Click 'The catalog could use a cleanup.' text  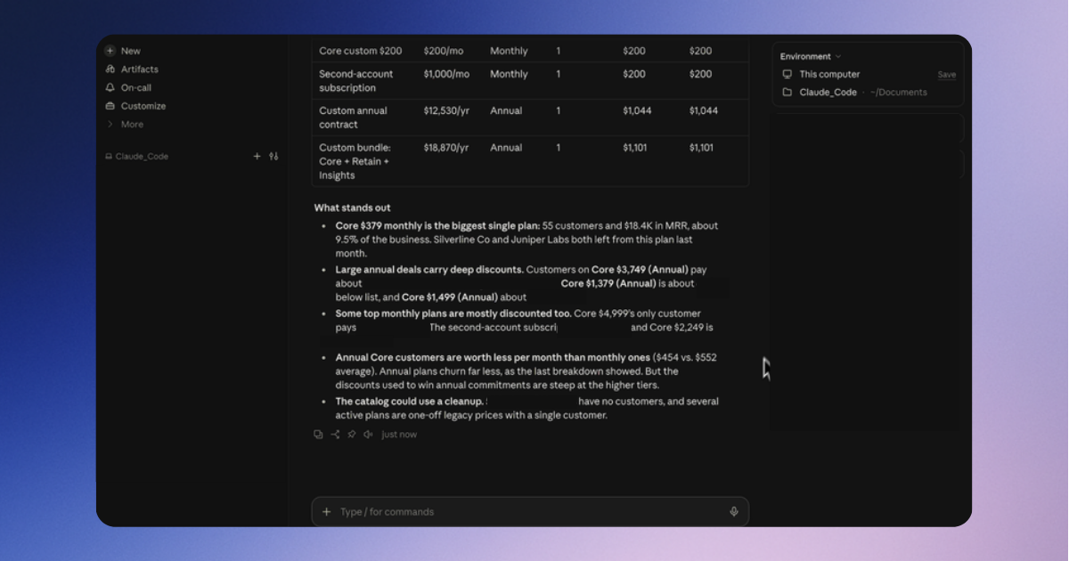point(409,401)
